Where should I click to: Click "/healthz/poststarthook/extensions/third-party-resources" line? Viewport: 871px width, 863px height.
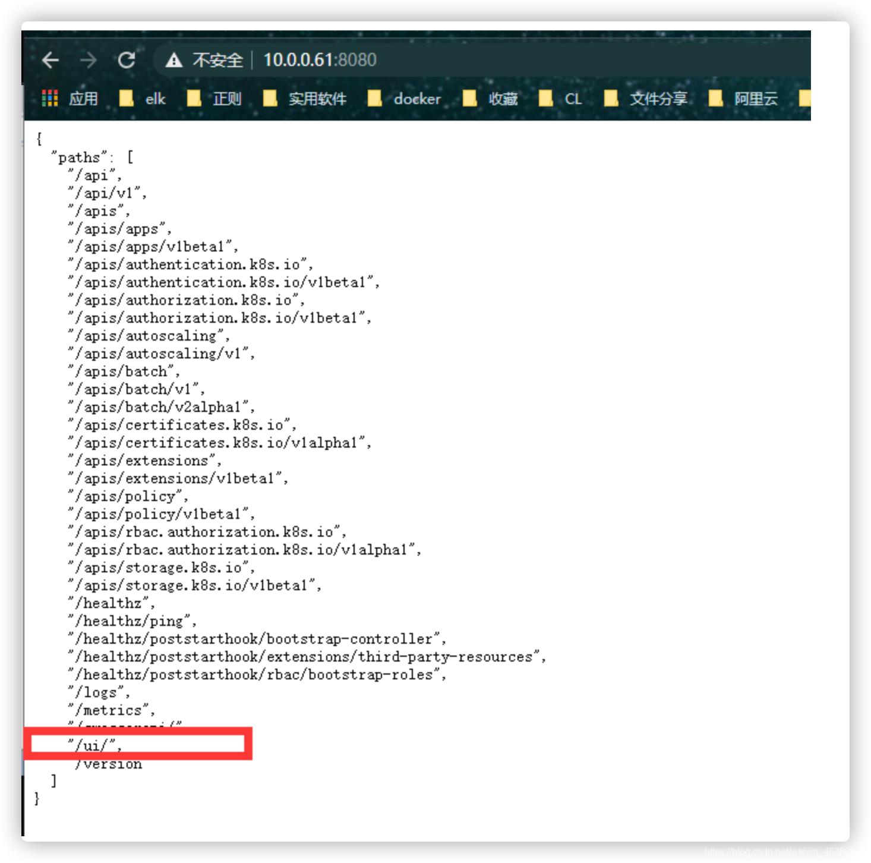(307, 657)
